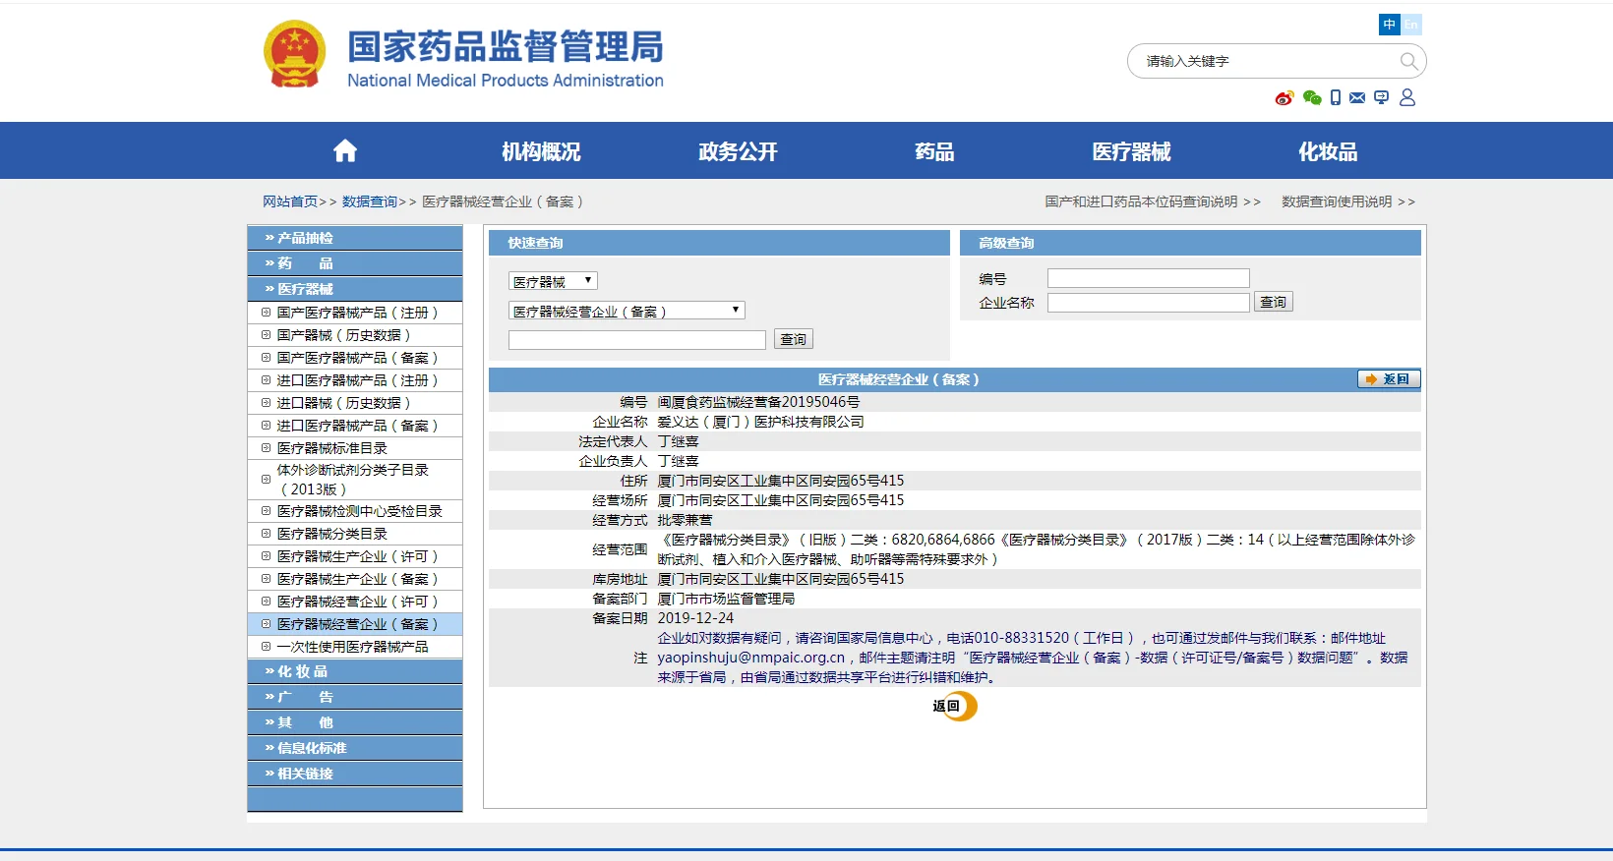1613x861 pixels.
Task: Click the 企业名称 input field
Action: tap(1148, 303)
